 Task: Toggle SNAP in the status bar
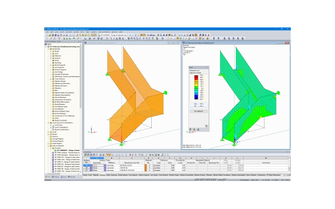pos(197,180)
